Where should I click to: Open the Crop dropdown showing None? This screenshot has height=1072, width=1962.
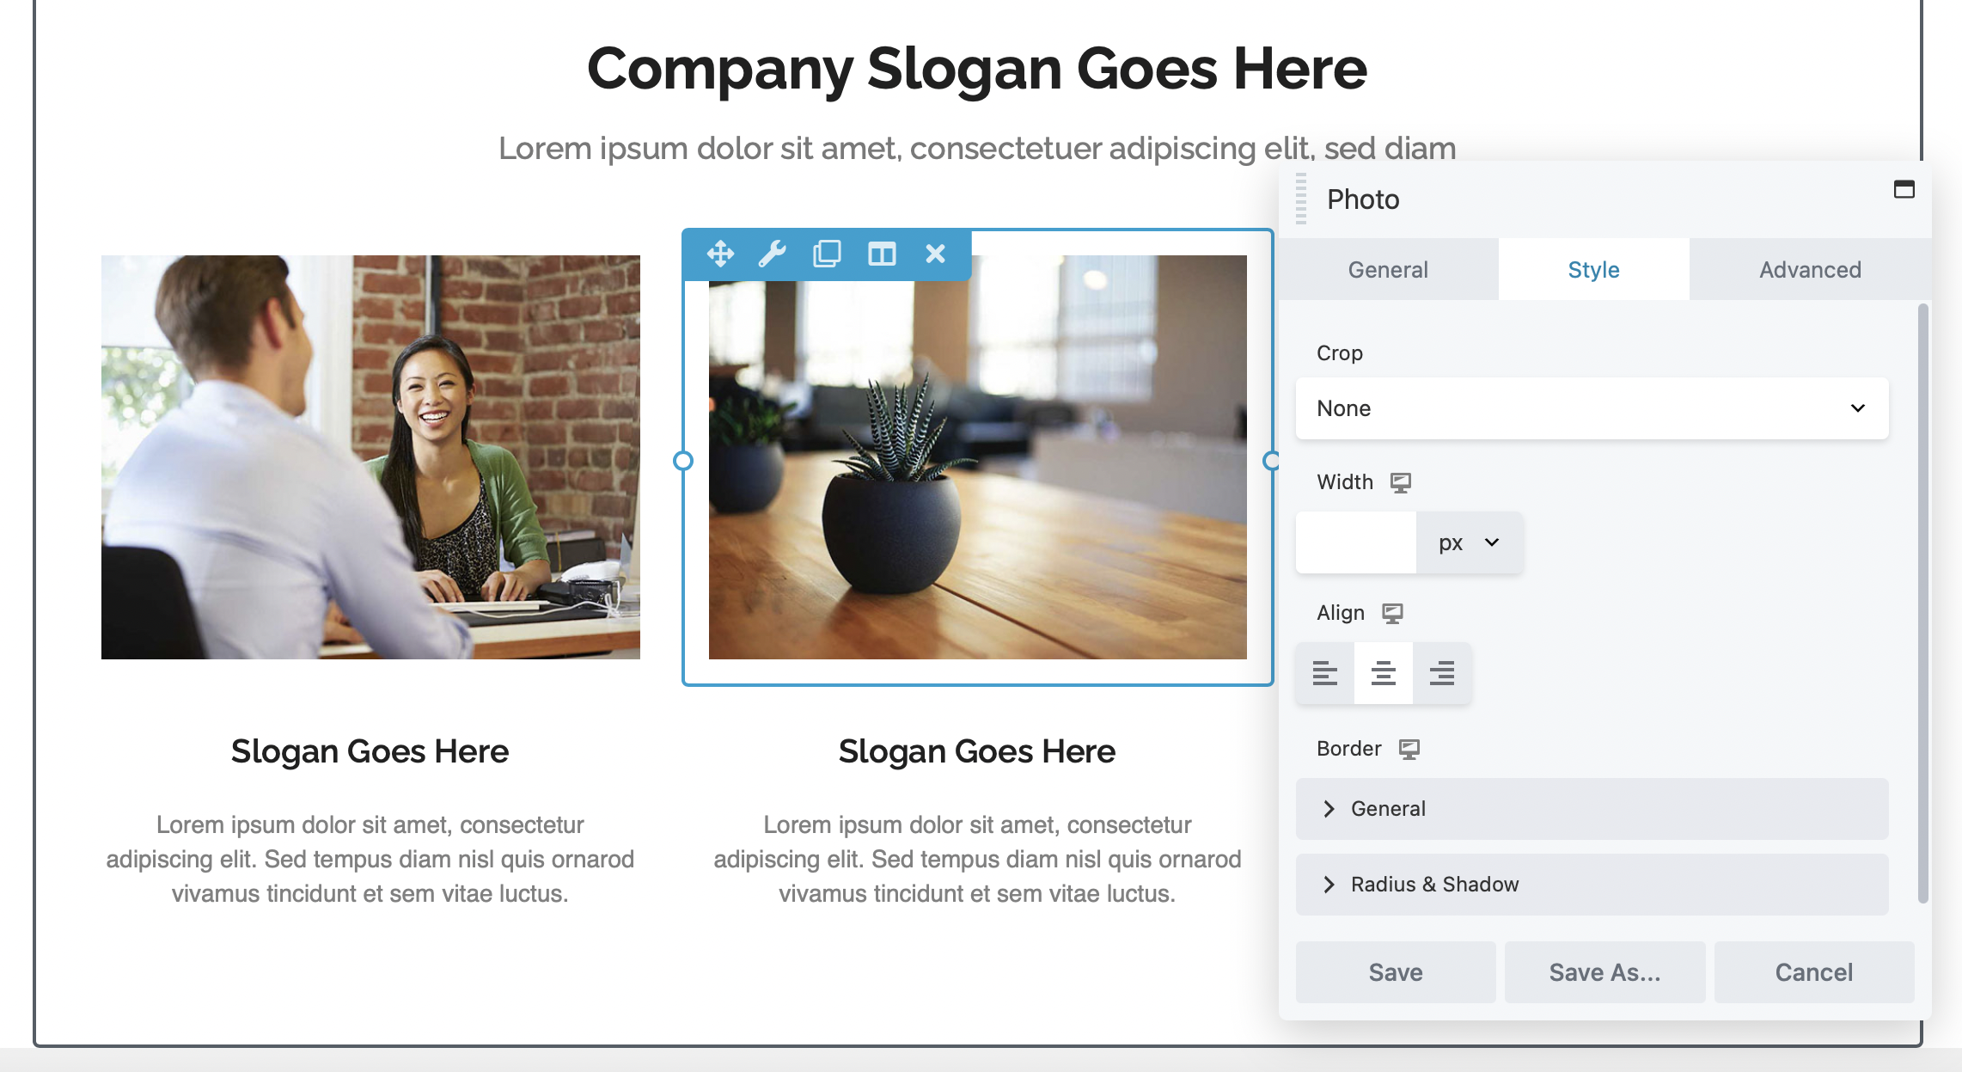click(x=1592, y=408)
